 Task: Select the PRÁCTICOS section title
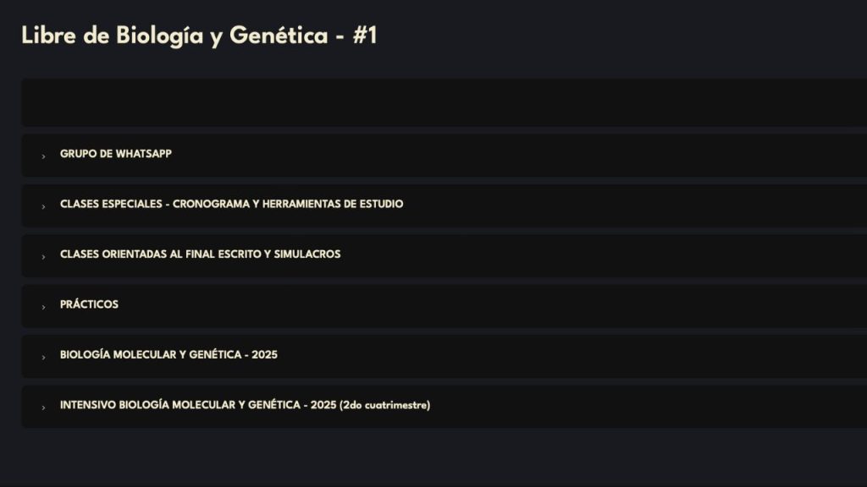[89, 304]
